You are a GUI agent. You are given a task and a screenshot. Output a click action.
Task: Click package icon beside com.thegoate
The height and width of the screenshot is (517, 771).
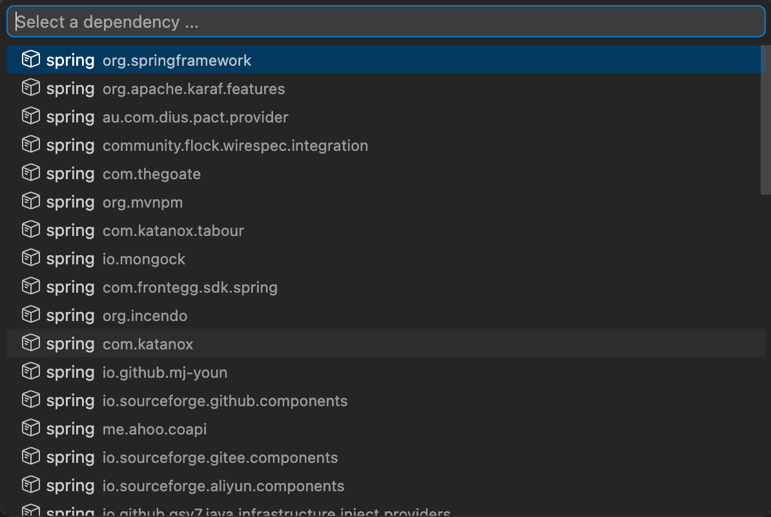pyautogui.click(x=31, y=173)
